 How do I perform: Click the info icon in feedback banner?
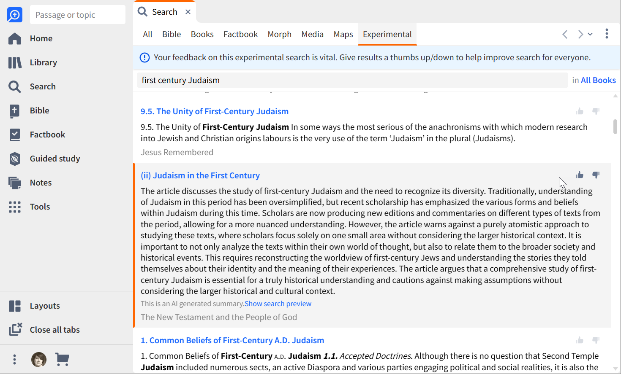tap(144, 57)
